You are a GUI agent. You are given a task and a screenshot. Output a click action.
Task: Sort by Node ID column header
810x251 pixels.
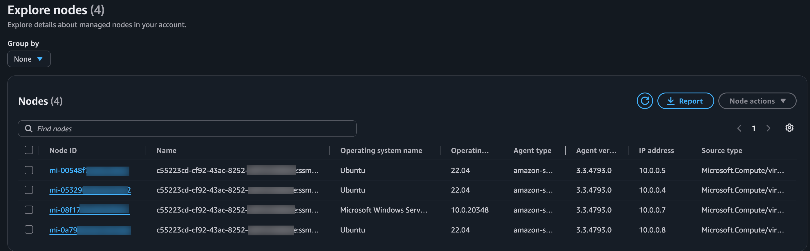click(63, 150)
